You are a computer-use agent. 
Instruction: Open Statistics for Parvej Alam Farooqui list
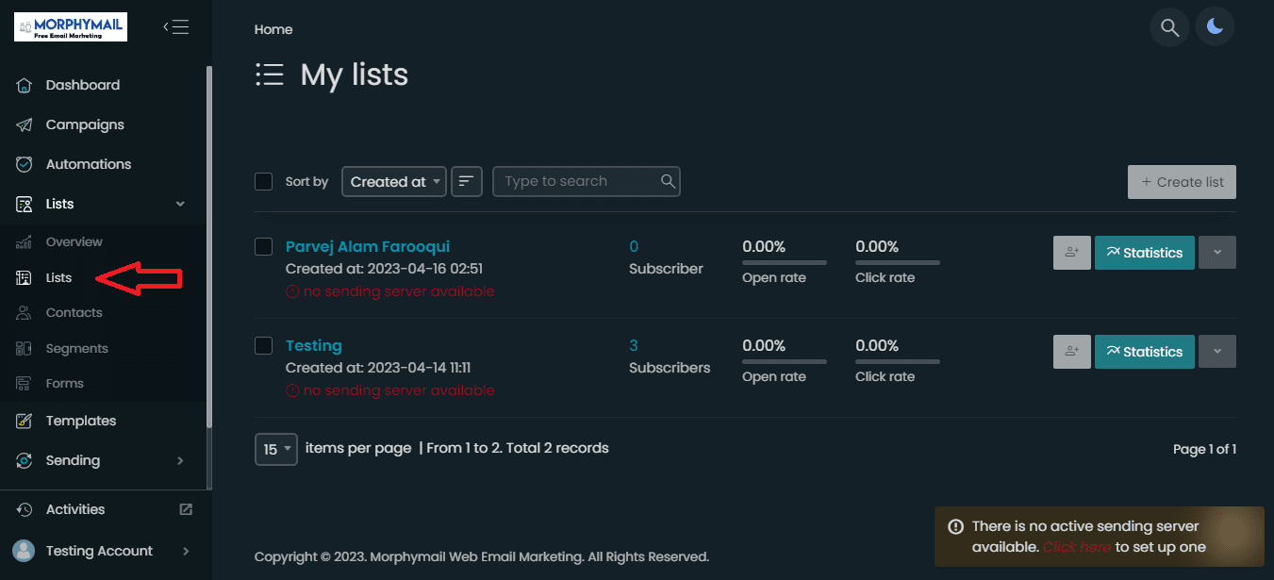pos(1145,253)
